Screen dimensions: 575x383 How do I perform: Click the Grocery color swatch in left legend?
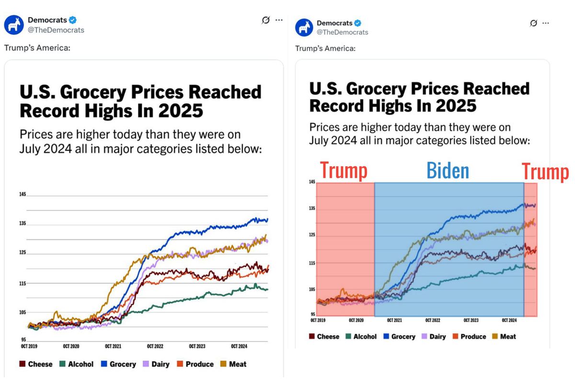103,364
